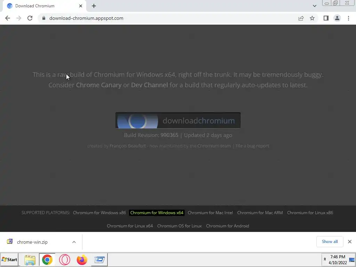Open the build revision 990365 link
Viewport: 356px width, 267px height.
point(169,135)
